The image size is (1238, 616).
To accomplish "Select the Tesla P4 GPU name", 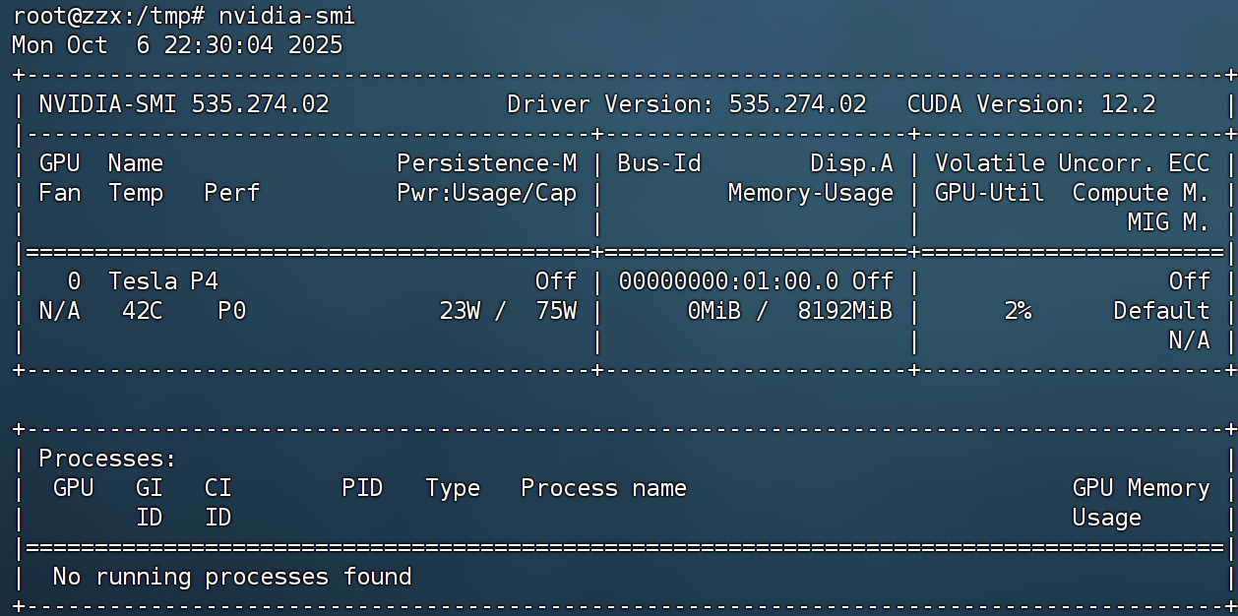I will (x=162, y=281).
